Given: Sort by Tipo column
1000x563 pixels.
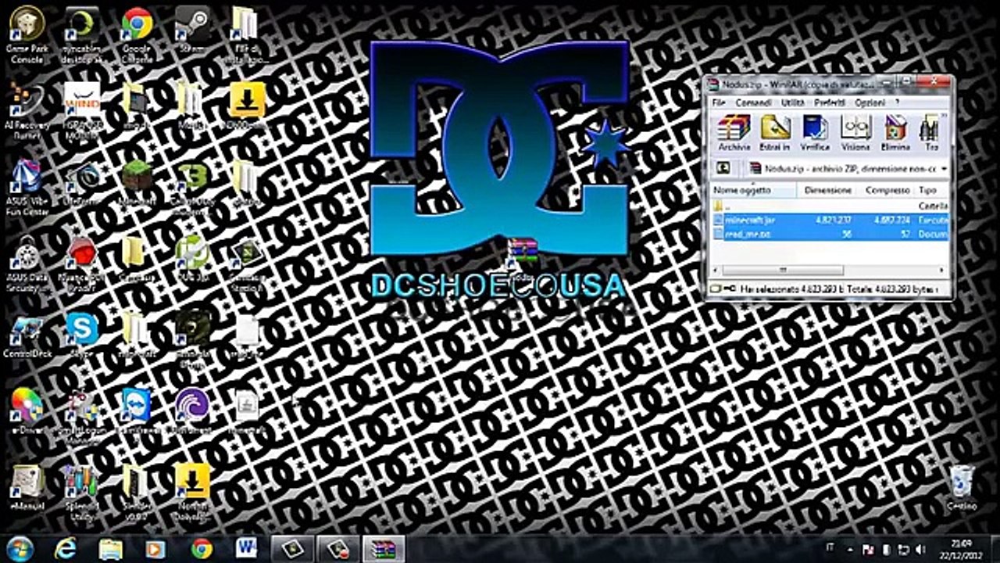Looking at the screenshot, I should [931, 190].
